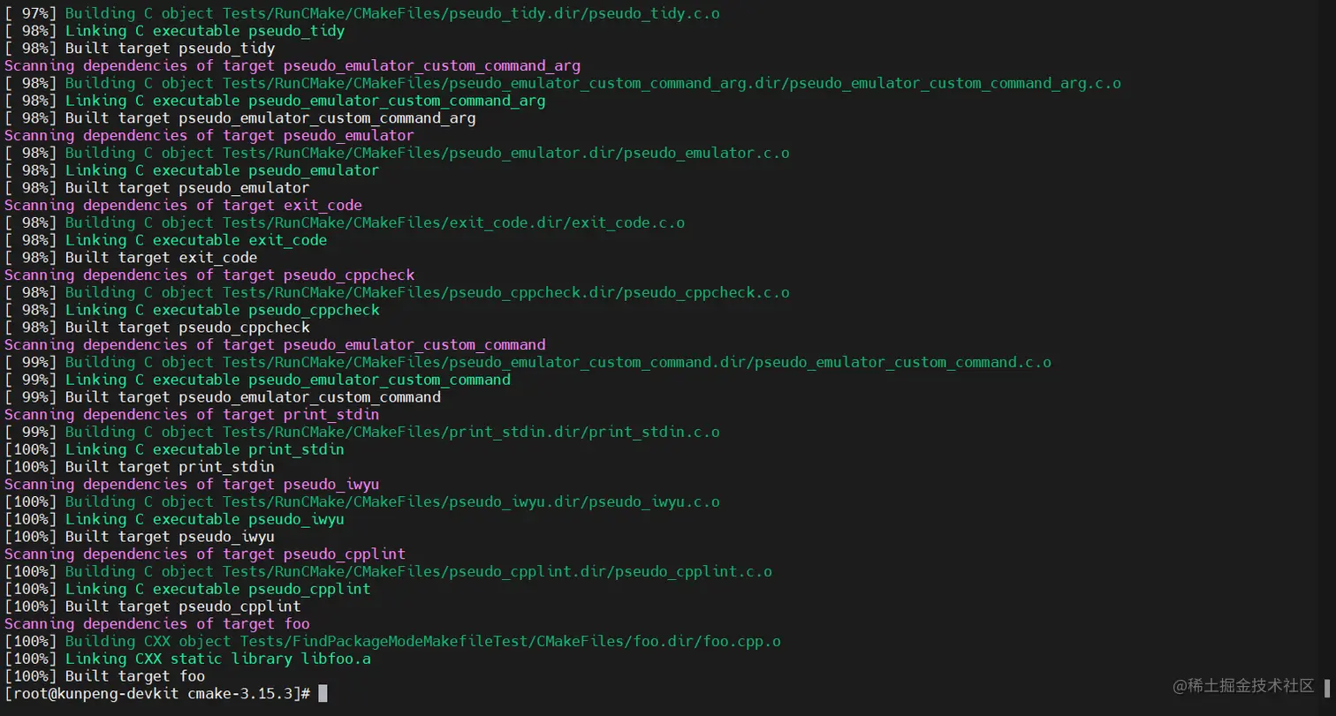Click the 'Building C object' exit_code.c.o line
This screenshot has width=1336, height=716.
click(x=345, y=222)
